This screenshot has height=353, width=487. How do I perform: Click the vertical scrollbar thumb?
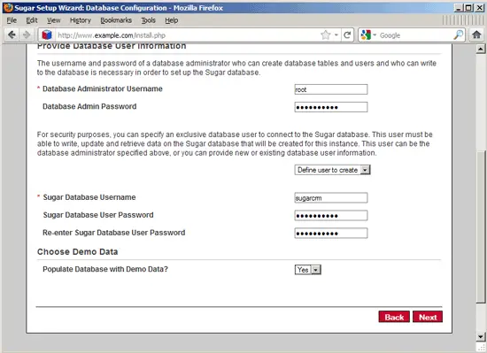[x=481, y=226]
